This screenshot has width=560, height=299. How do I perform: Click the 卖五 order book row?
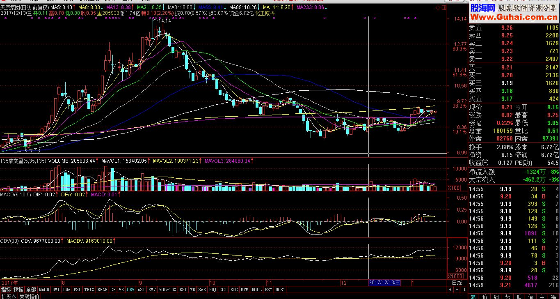coord(514,28)
